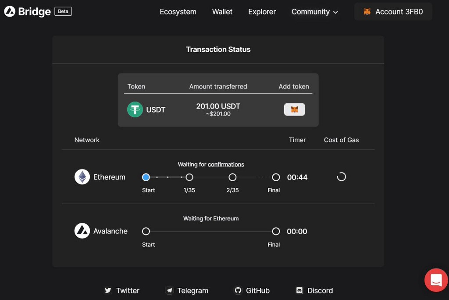Open the confirmations link

pyautogui.click(x=226, y=164)
